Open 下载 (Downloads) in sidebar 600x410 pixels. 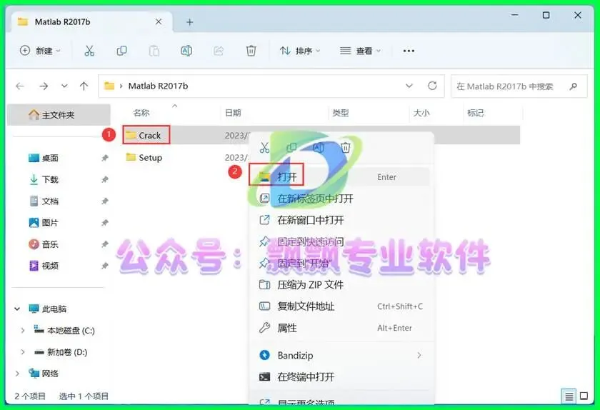(x=50, y=179)
